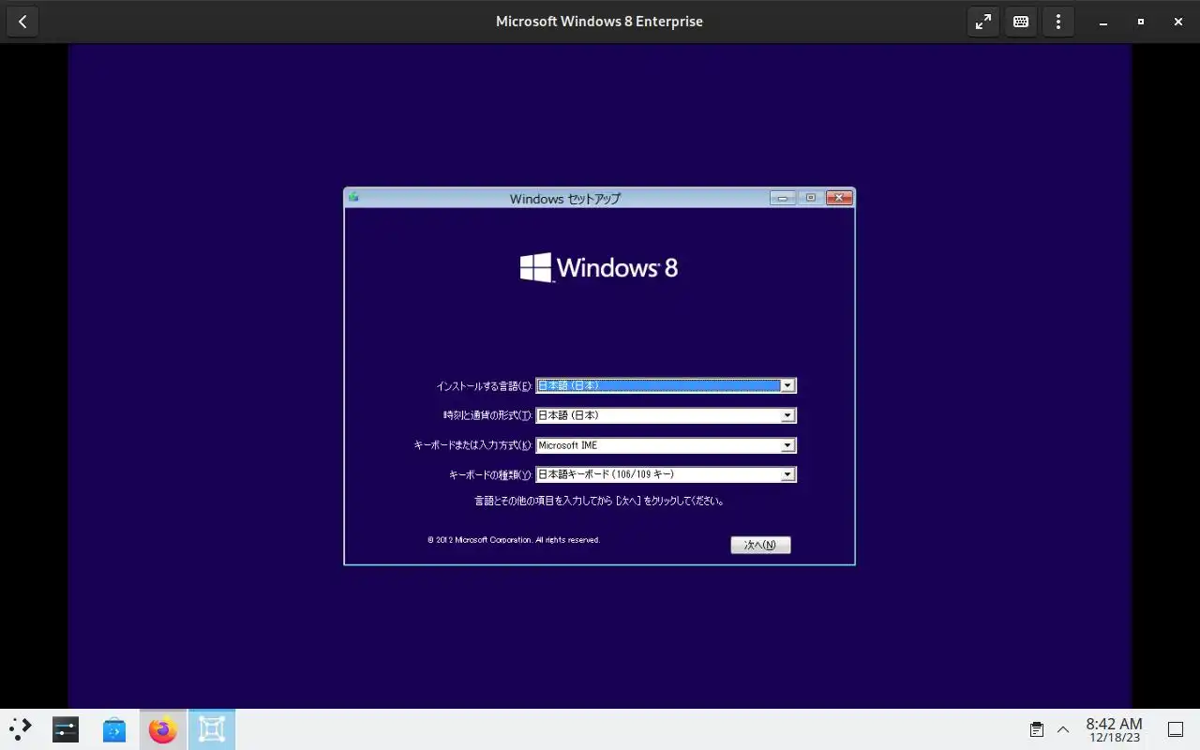This screenshot has width=1200, height=750.
Task: Click the Microsoft IME value text
Action: 568,445
